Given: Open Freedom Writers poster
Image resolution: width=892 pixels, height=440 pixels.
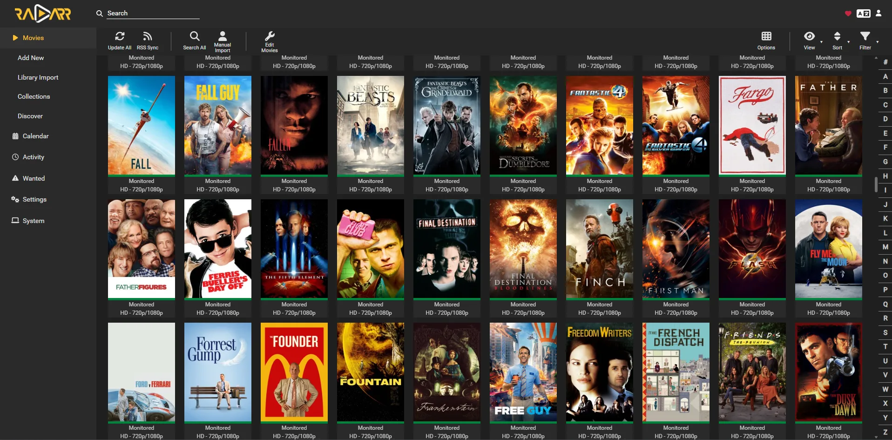Looking at the screenshot, I should (600, 372).
